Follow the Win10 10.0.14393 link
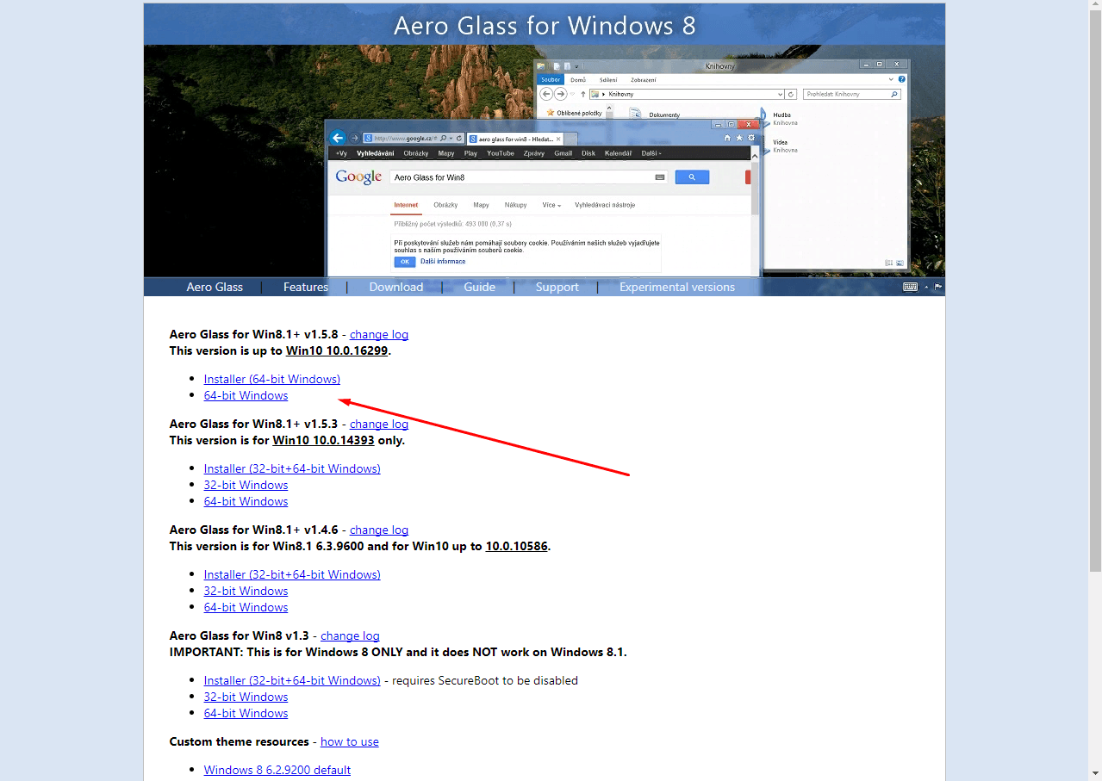Viewport: 1102px width, 781px height. tap(323, 440)
